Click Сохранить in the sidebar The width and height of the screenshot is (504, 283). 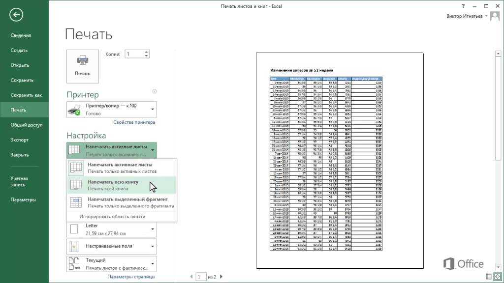[x=22, y=80]
